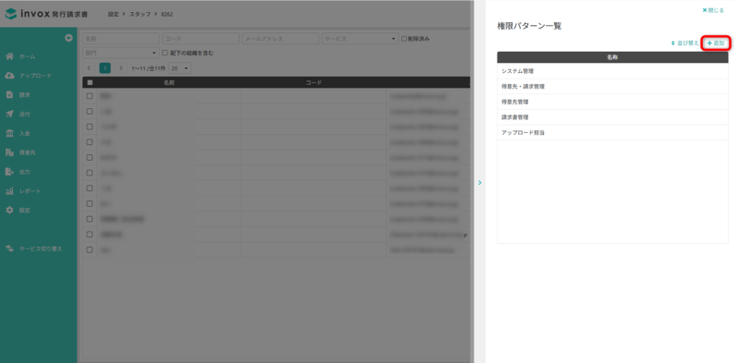This screenshot has height=363, width=740.
Task: Check the third staff row checkbox
Action: (90, 127)
